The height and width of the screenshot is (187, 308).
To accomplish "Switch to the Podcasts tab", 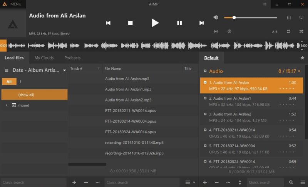I will coord(72,58).
